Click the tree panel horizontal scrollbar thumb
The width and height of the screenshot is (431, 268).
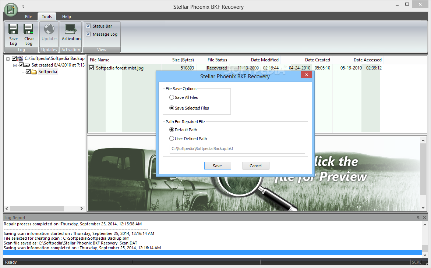click(37, 209)
